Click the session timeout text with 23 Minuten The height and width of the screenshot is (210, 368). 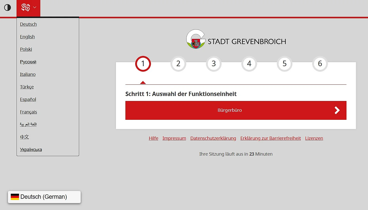click(236, 154)
